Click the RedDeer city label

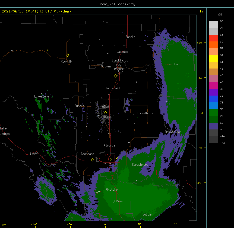pyautogui.click(x=119, y=69)
